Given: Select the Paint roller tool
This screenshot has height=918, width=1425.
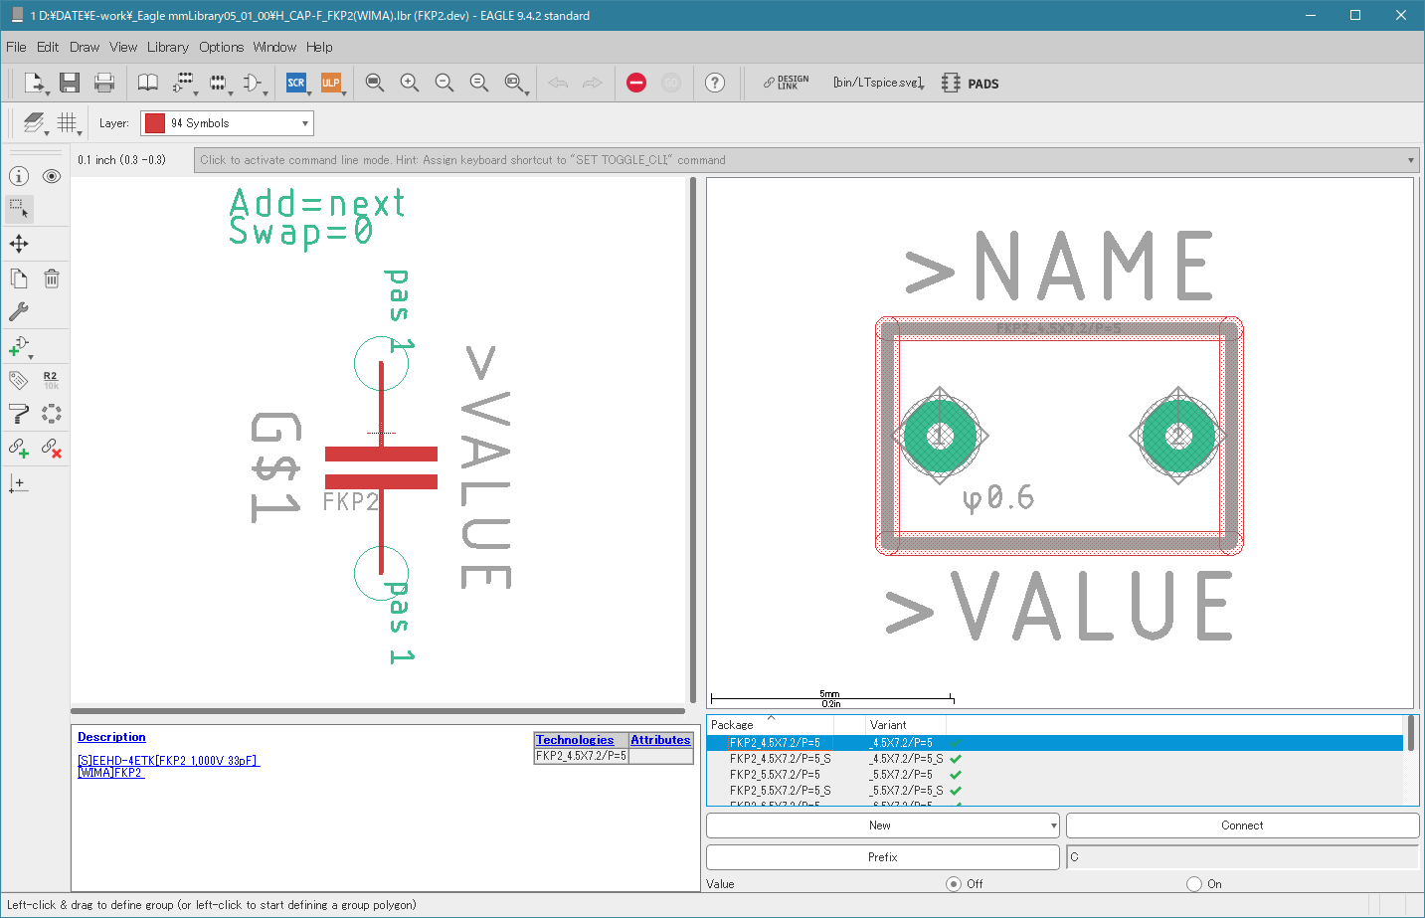Looking at the screenshot, I should [x=19, y=414].
